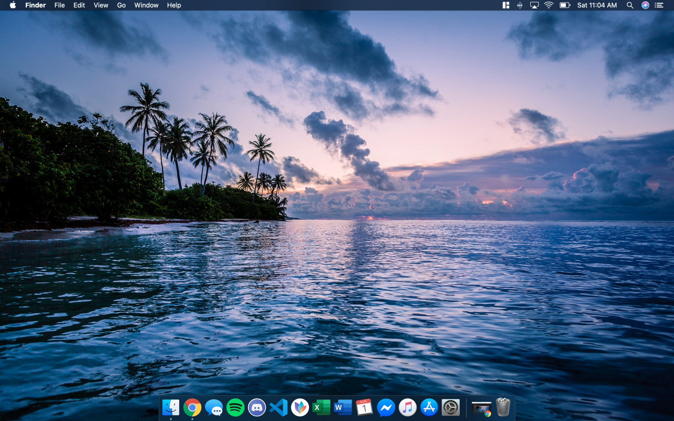This screenshot has width=674, height=421.
Task: Open the AirPlay display menu
Action: tap(534, 5)
